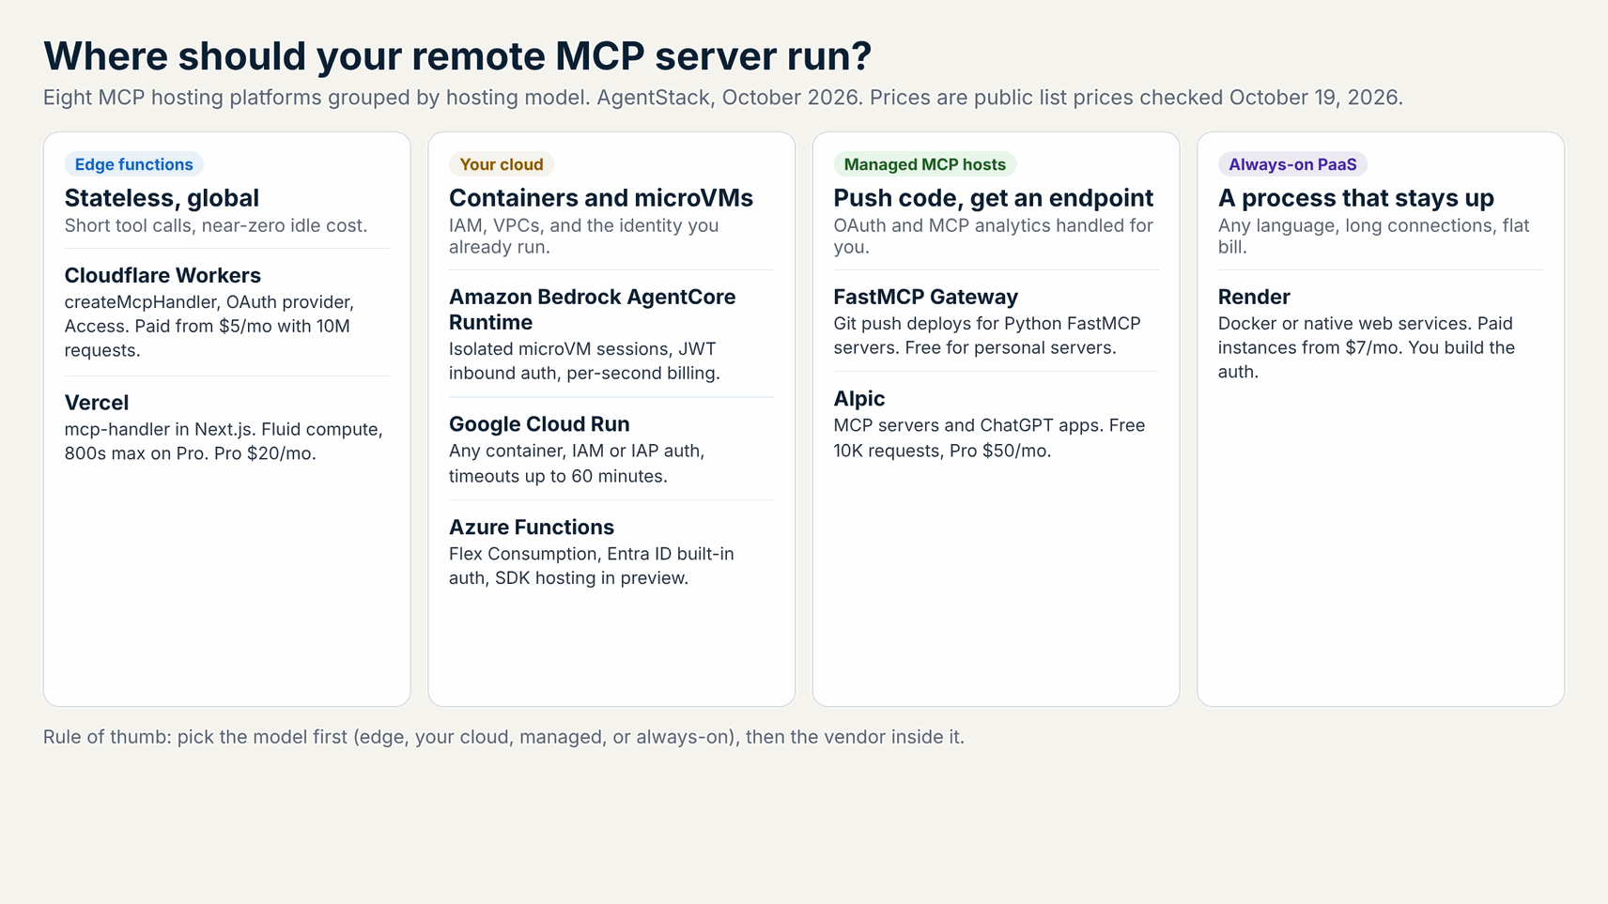Click the 'Azure Functions' title
The height and width of the screenshot is (904, 1608).
tap(532, 527)
